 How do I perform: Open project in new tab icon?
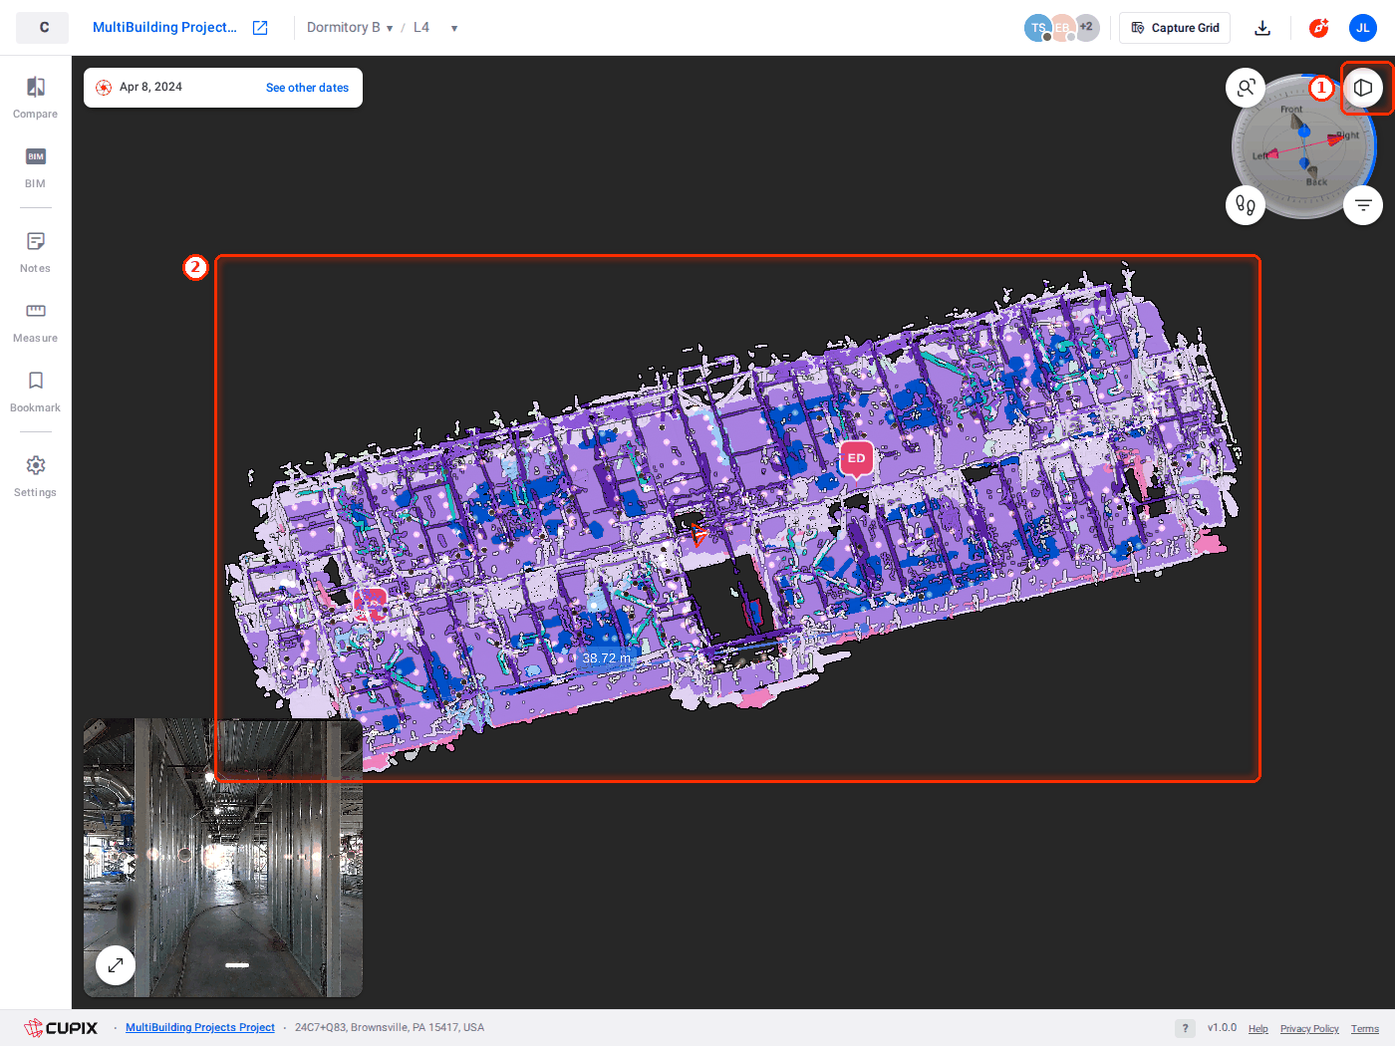tap(260, 28)
